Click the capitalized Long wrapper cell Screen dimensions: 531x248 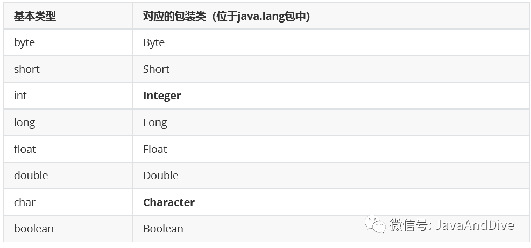tap(330, 122)
